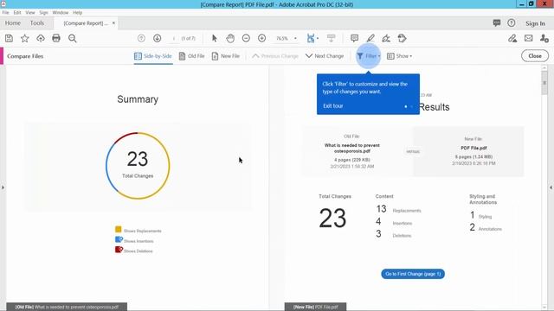Image resolution: width=554 pixels, height=311 pixels.
Task: Open the Help menu
Action: 77,12
